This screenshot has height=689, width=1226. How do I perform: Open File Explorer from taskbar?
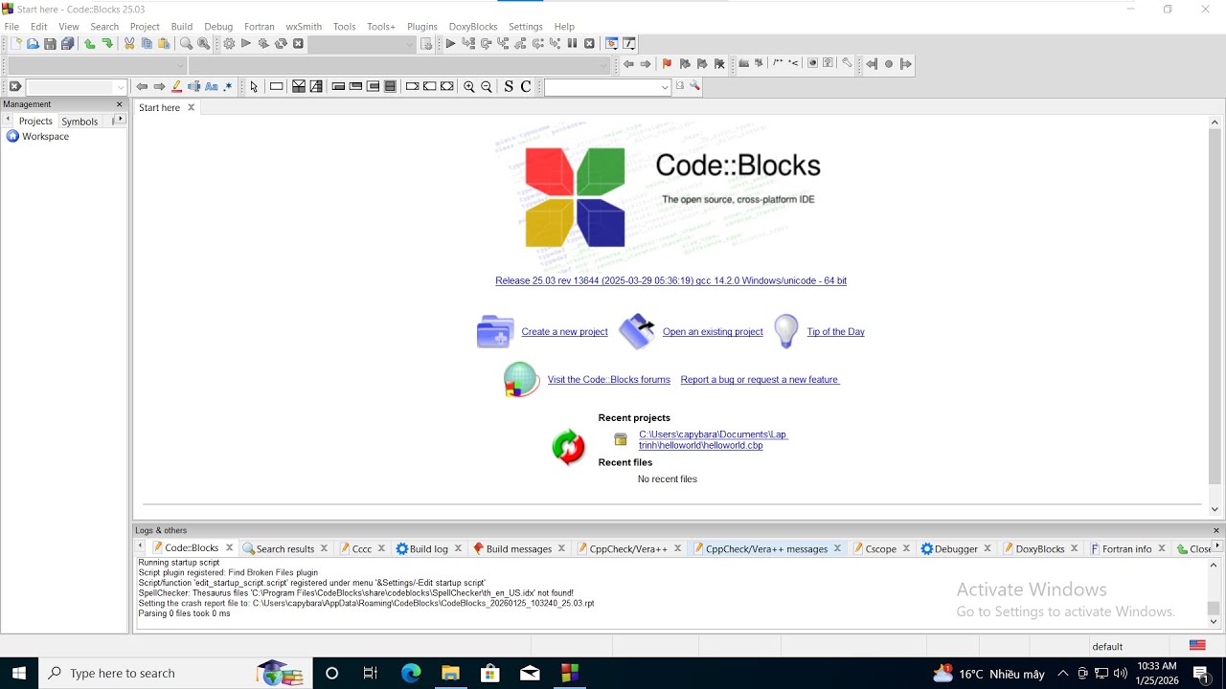[450, 674]
